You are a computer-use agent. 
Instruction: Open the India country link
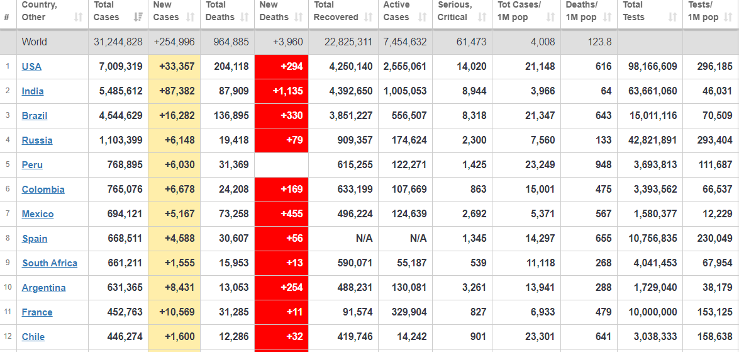pyautogui.click(x=33, y=91)
